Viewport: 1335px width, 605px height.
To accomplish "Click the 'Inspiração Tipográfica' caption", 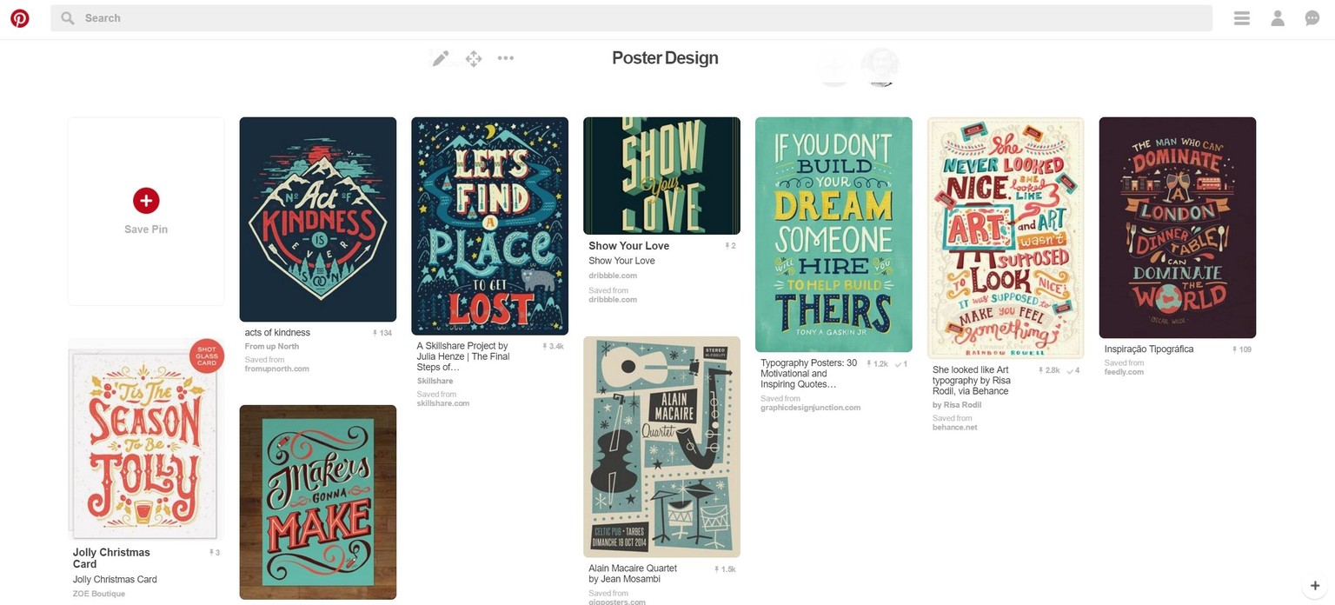I will 1149,349.
